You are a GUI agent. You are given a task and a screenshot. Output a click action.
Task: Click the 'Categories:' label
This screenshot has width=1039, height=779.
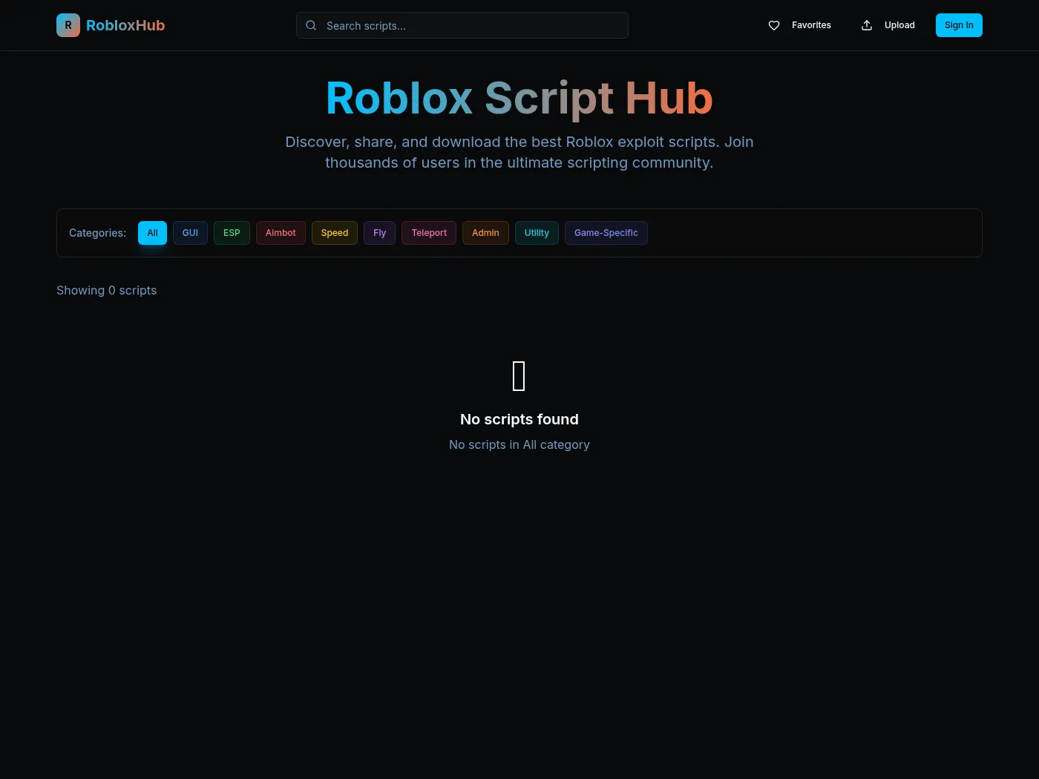pyautogui.click(x=97, y=233)
